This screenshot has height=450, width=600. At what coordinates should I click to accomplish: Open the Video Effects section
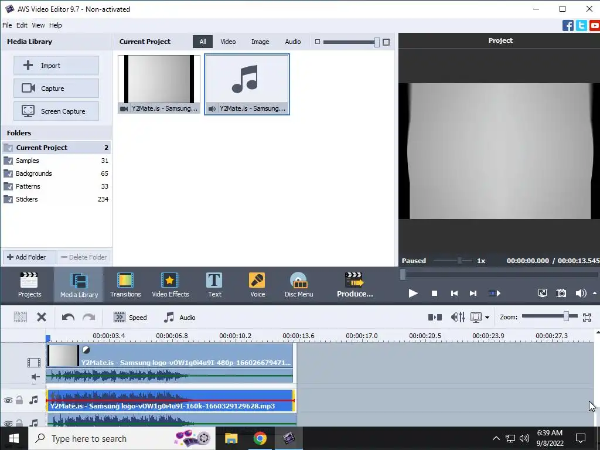tap(171, 285)
